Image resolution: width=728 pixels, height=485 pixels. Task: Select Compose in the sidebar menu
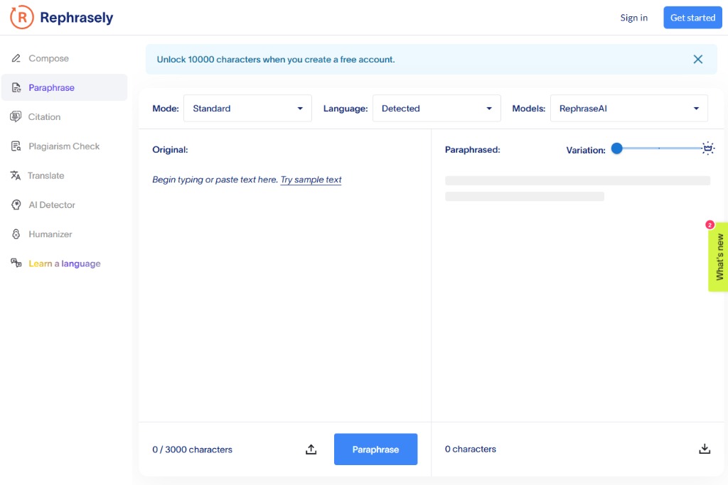(48, 59)
